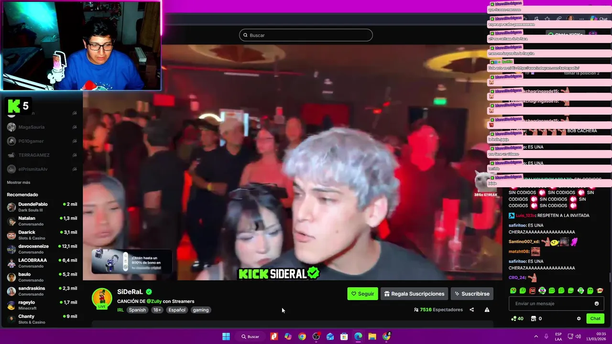Click the taskbar microphone tray icon
Image resolution: width=612 pixels, height=344 pixels.
546,336
